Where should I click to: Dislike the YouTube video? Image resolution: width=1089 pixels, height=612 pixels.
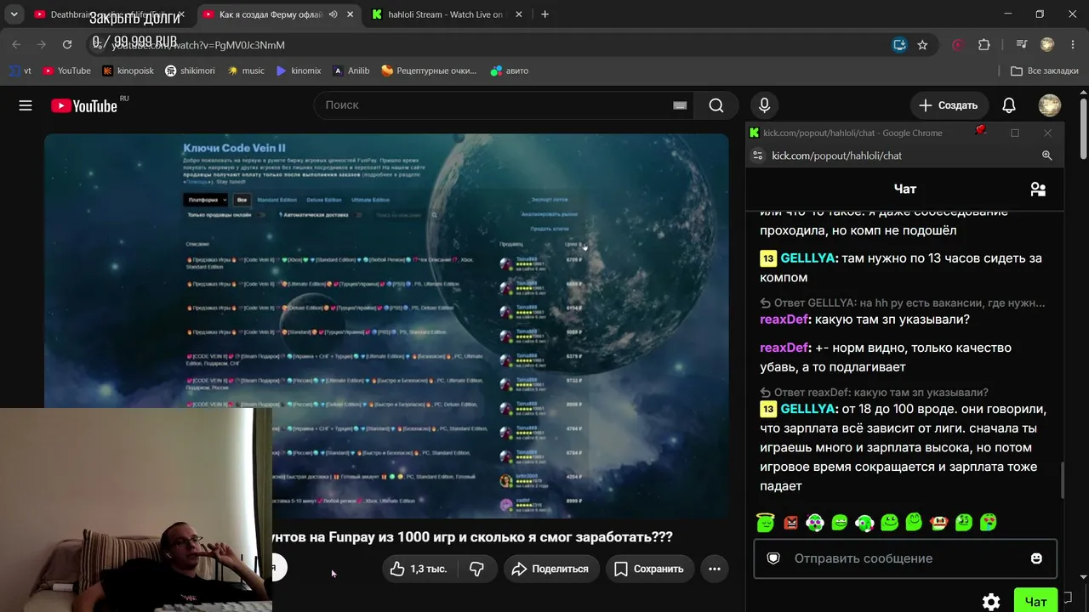pyautogui.click(x=476, y=569)
